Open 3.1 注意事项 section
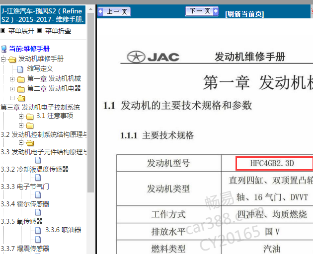This screenshot has height=254, width=313. (55, 116)
